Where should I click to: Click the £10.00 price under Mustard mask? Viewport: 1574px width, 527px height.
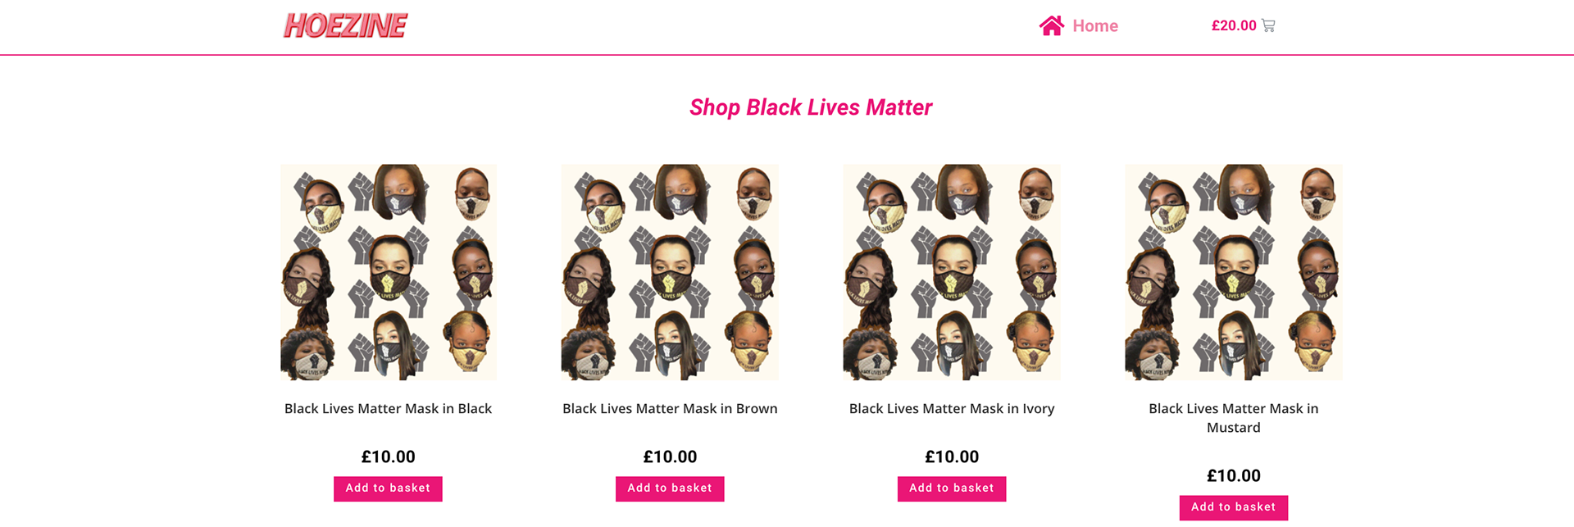point(1233,476)
